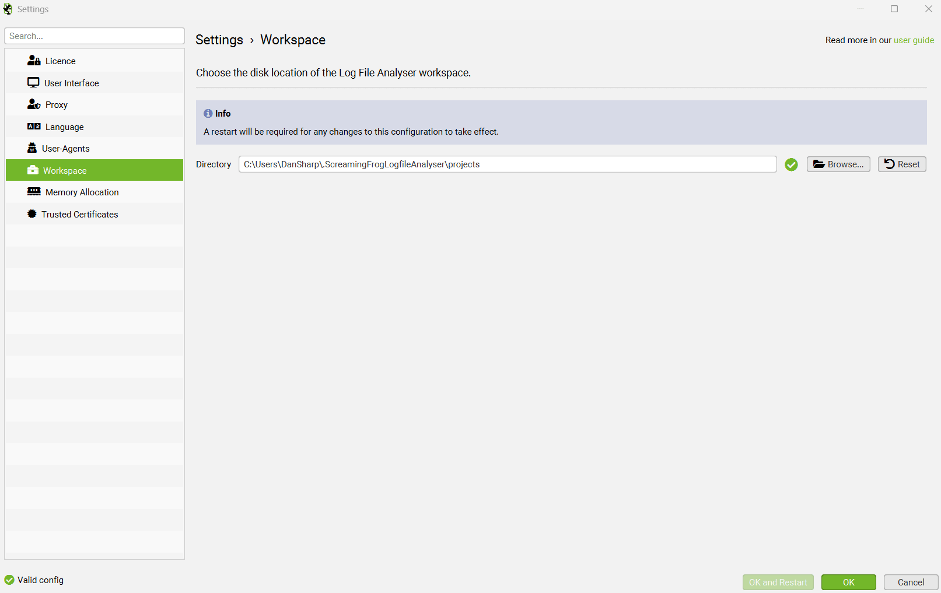Click the Settings breadcrumb heading
Viewport: 941px width, 593px height.
219,40
